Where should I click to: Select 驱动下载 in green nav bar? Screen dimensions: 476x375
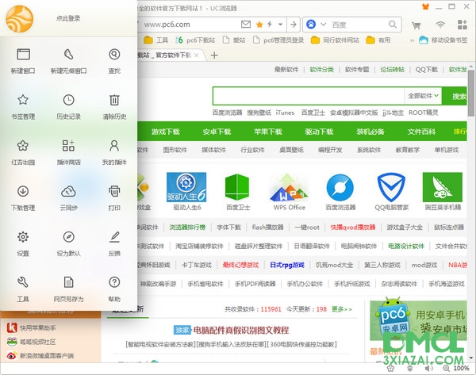[319, 132]
